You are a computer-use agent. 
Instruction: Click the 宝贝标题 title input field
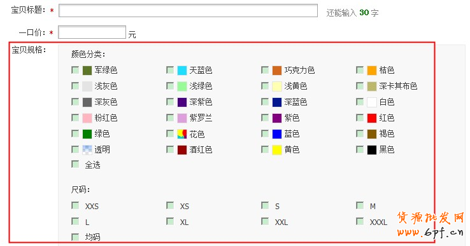coord(188,10)
